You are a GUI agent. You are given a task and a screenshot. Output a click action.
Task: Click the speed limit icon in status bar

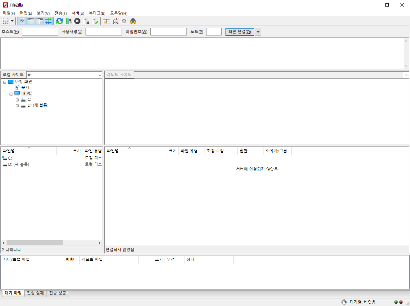(x=344, y=302)
